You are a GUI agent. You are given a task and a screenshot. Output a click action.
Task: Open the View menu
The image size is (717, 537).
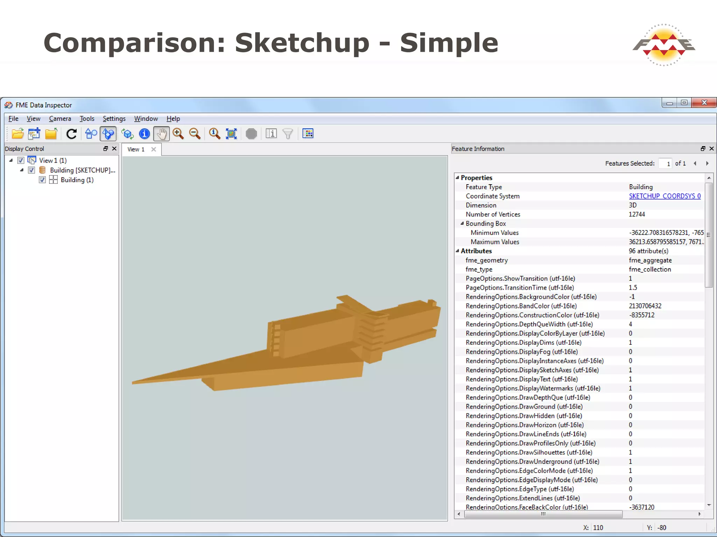pyautogui.click(x=34, y=119)
